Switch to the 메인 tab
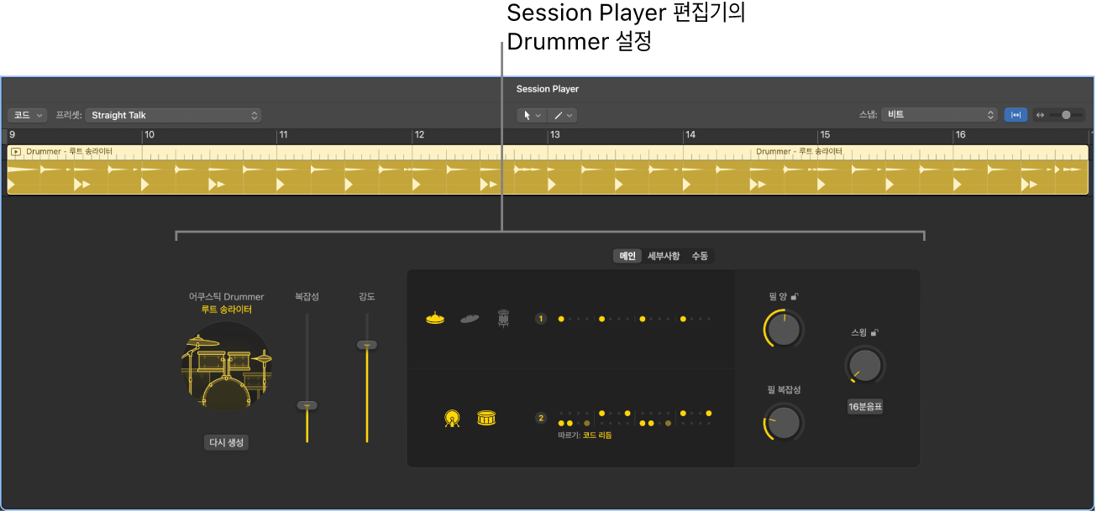This screenshot has height=511, width=1097. (627, 256)
